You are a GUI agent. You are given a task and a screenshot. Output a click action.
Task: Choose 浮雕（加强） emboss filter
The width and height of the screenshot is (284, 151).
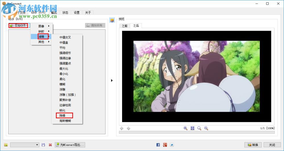pyautogui.click(x=67, y=95)
